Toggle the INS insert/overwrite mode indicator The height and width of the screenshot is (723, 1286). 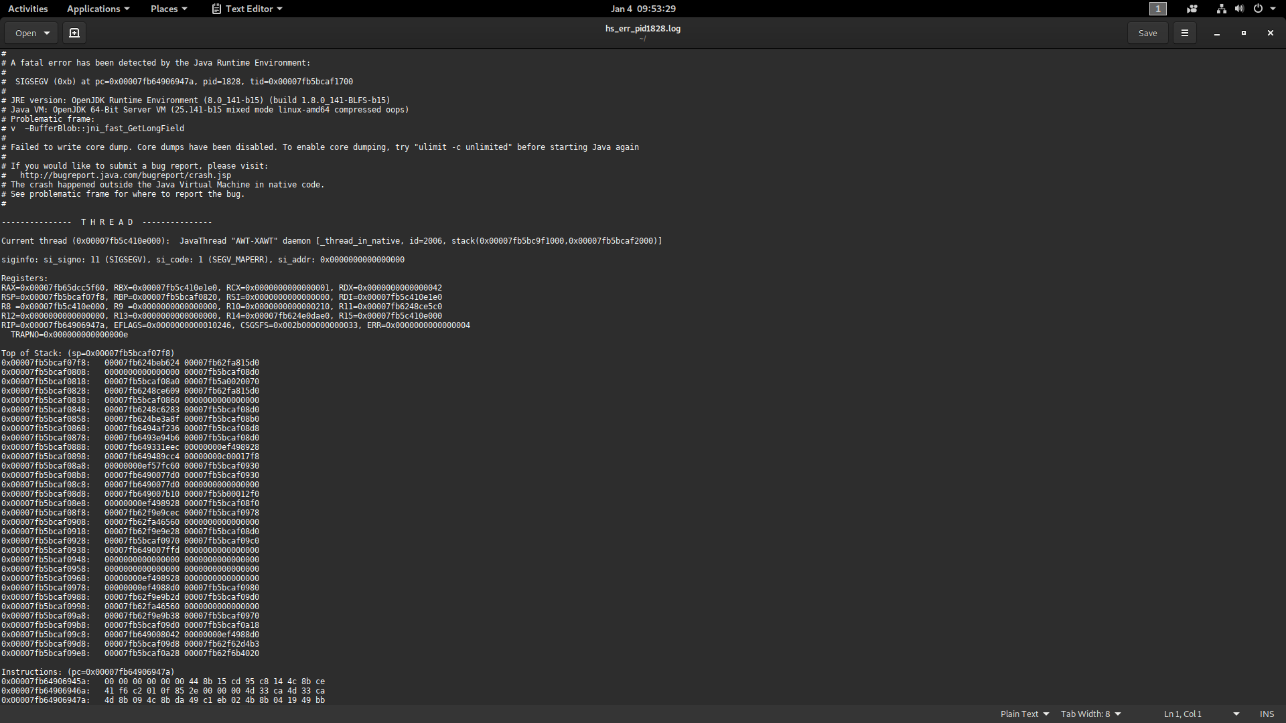[1267, 714]
